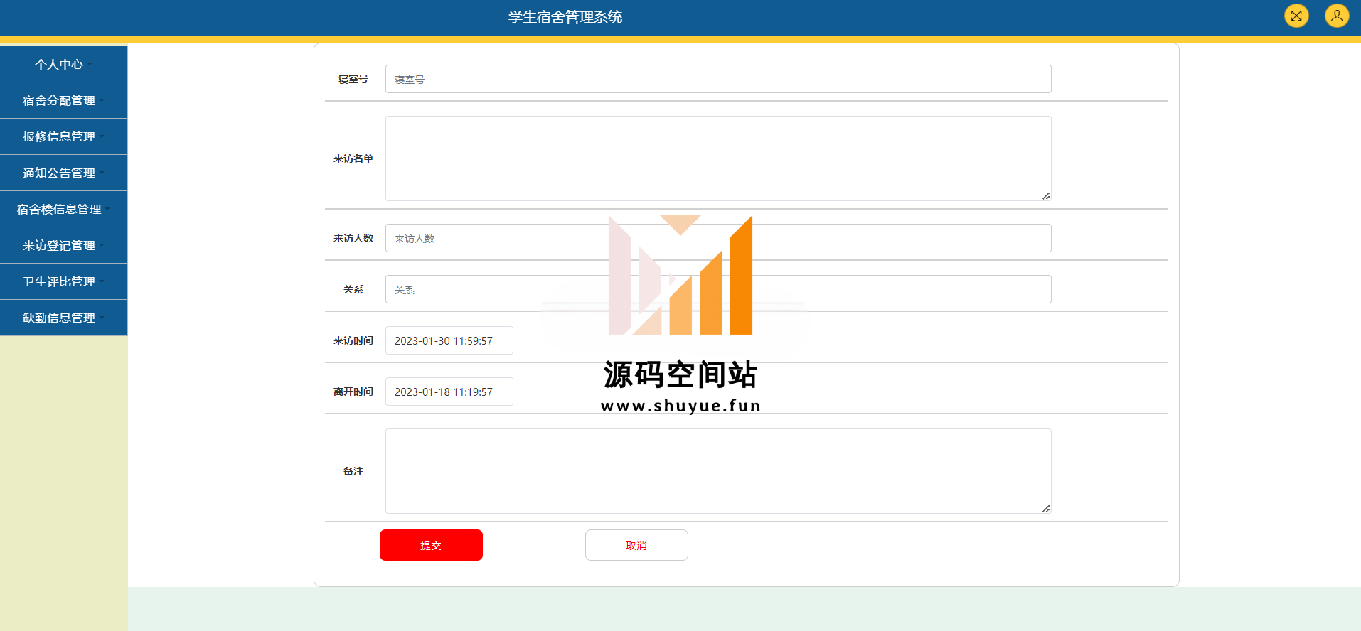Open the 报修信息管理 sidebar menu

tap(63, 136)
